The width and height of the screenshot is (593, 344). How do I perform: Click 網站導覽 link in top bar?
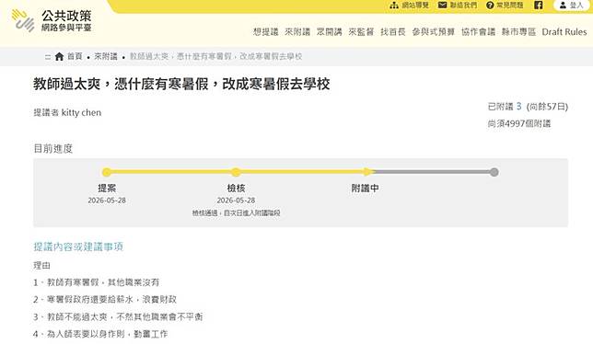point(415,6)
